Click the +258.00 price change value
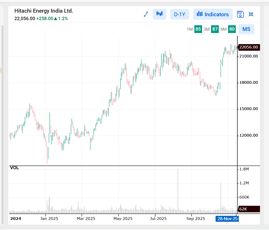The width and height of the screenshot is (269, 230). point(45,19)
